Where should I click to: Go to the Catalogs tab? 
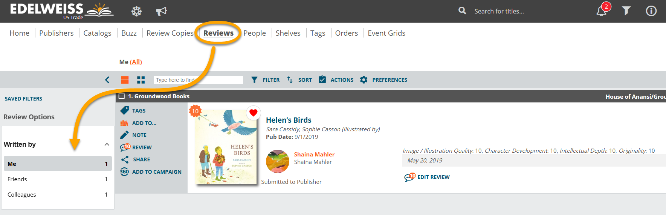(x=97, y=33)
